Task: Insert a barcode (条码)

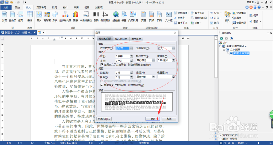Action: (x=96, y=17)
